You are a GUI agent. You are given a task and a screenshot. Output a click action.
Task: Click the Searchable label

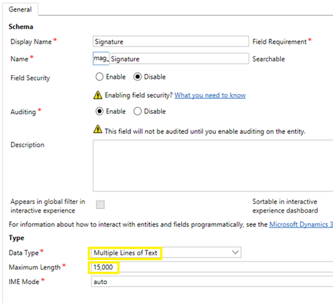(268, 59)
